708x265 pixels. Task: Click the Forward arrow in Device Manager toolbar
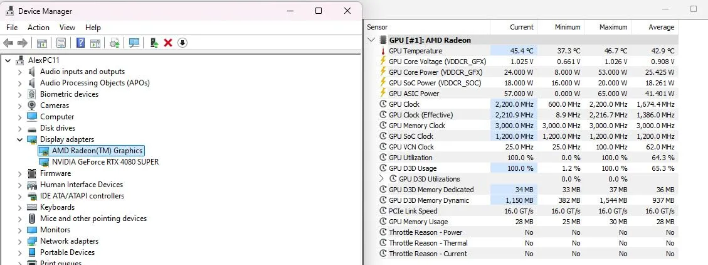22,43
